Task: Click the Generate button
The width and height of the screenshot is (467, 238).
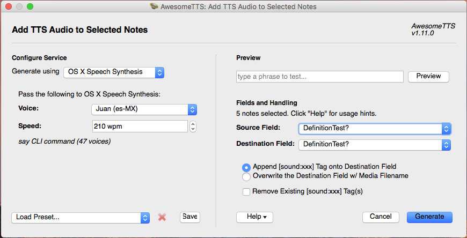Action: (x=429, y=217)
